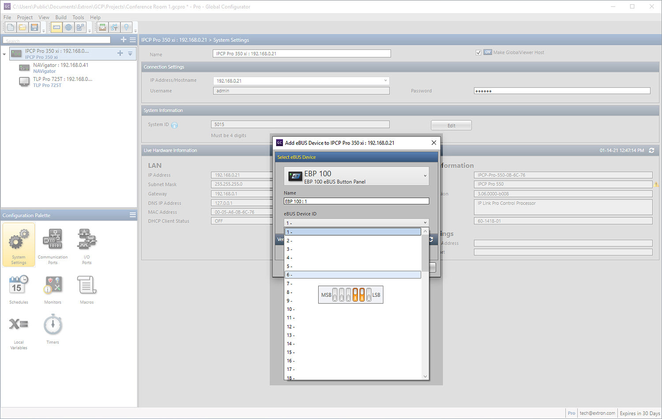
Task: Open the View menu
Action: tap(44, 17)
